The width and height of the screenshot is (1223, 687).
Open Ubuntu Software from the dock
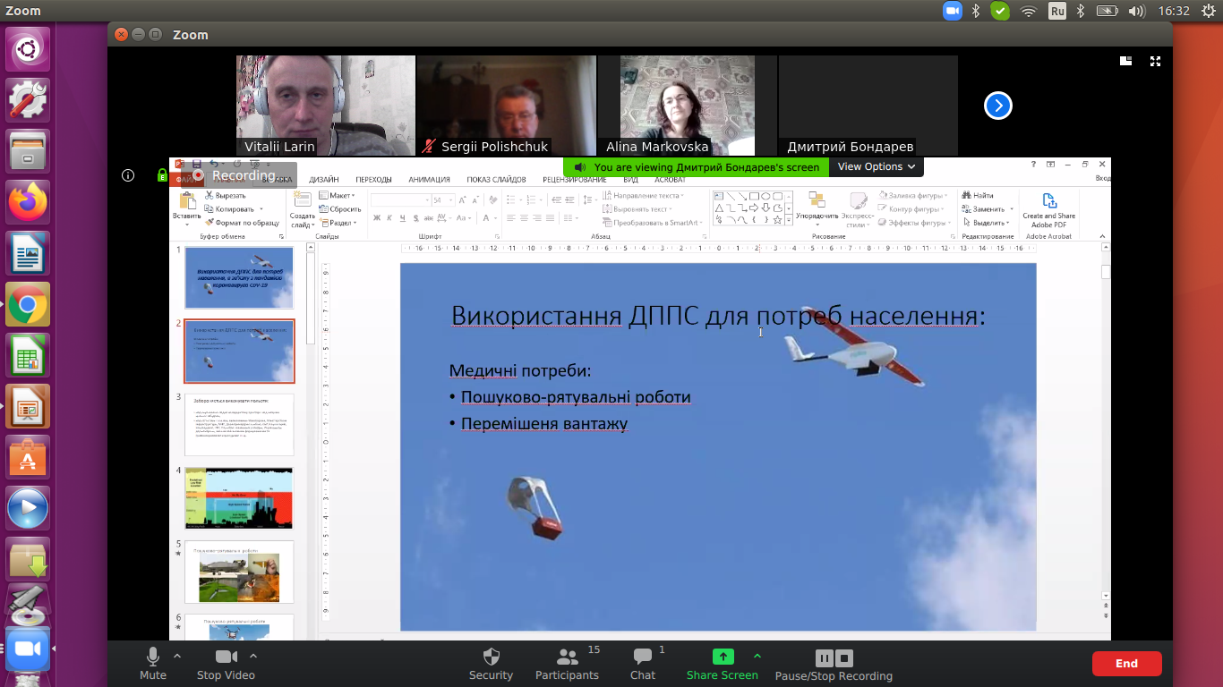[x=28, y=458]
